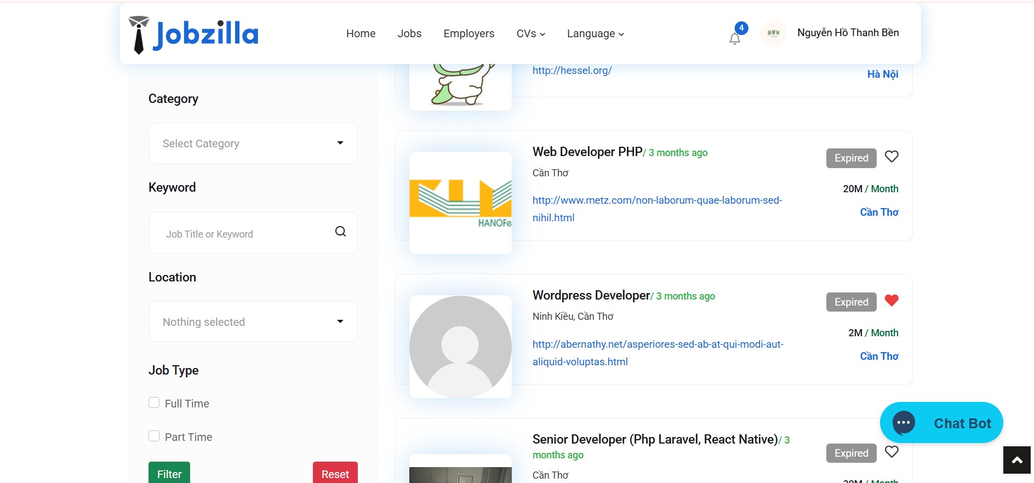
Task: Check the Part Time checkbox
Action: pyautogui.click(x=154, y=436)
